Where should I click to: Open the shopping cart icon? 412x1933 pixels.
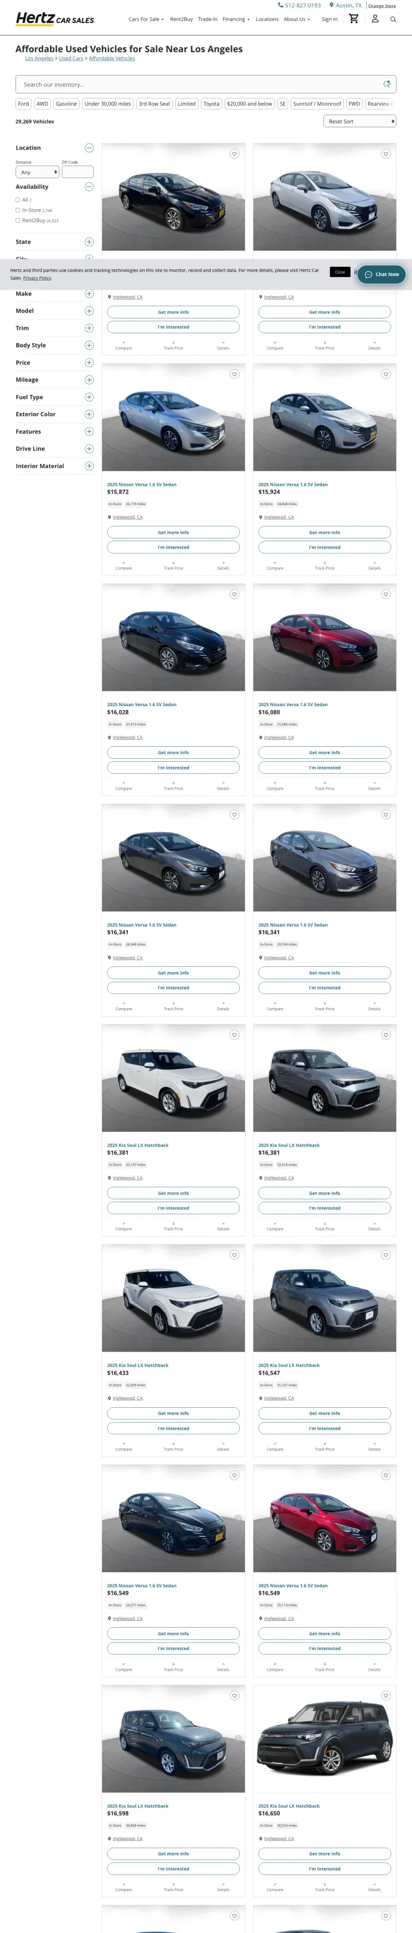click(354, 19)
